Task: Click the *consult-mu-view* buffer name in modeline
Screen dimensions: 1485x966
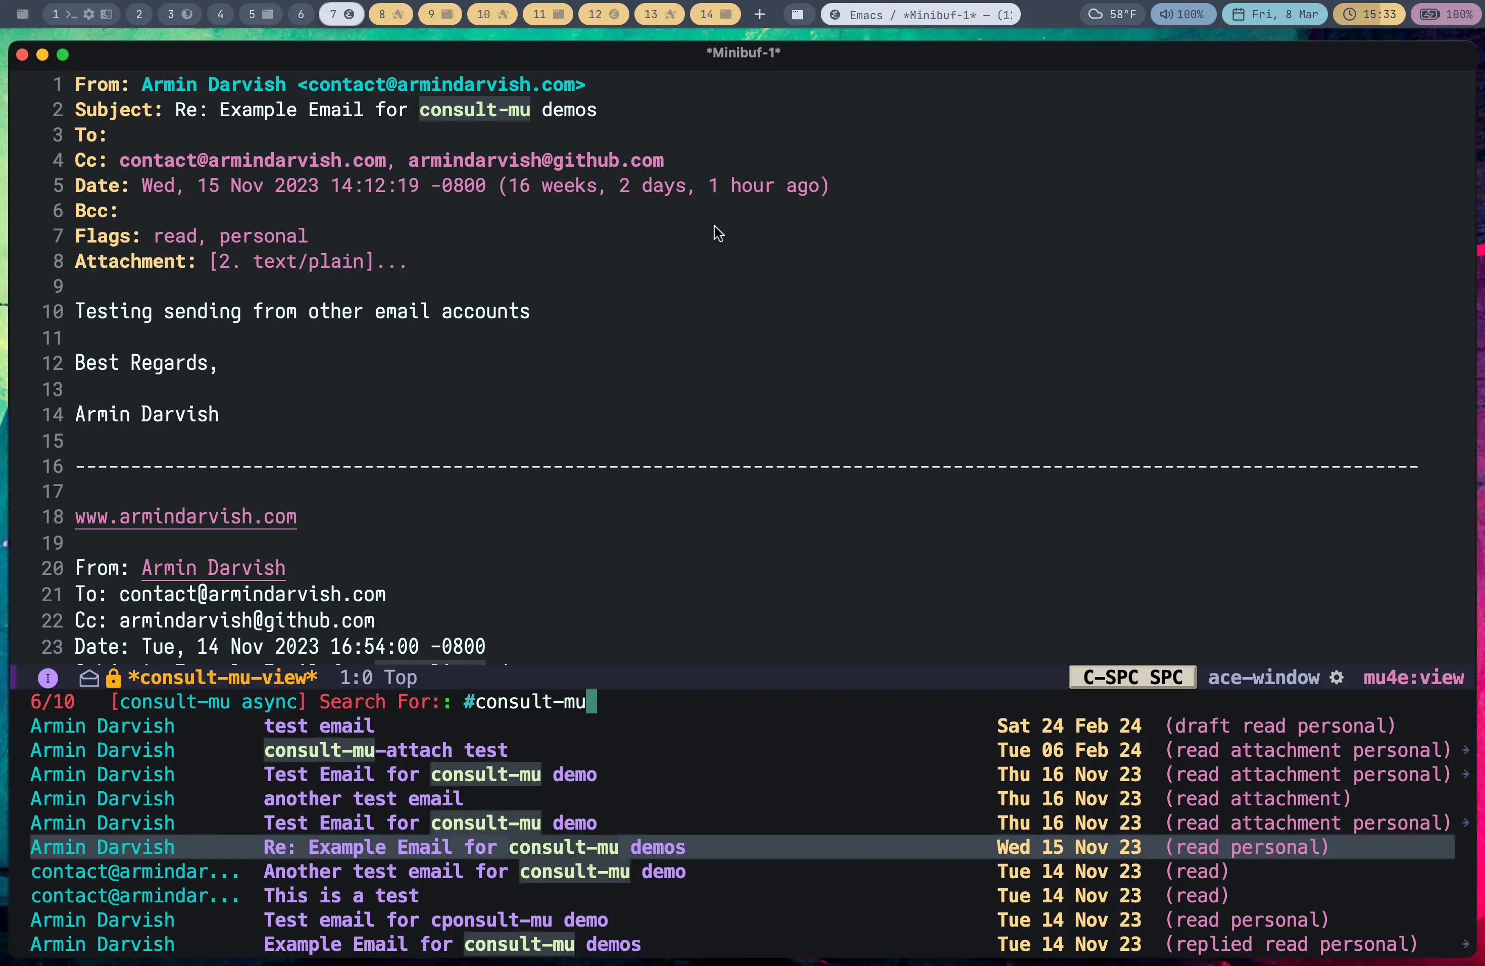Action: [223, 677]
